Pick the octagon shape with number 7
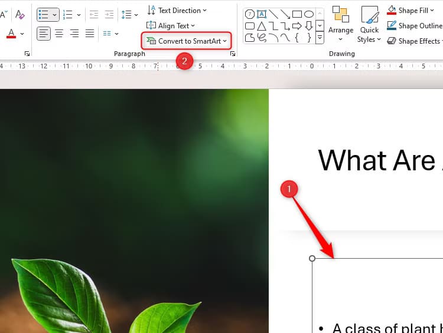The width and height of the screenshot is (443, 333). click(x=249, y=14)
